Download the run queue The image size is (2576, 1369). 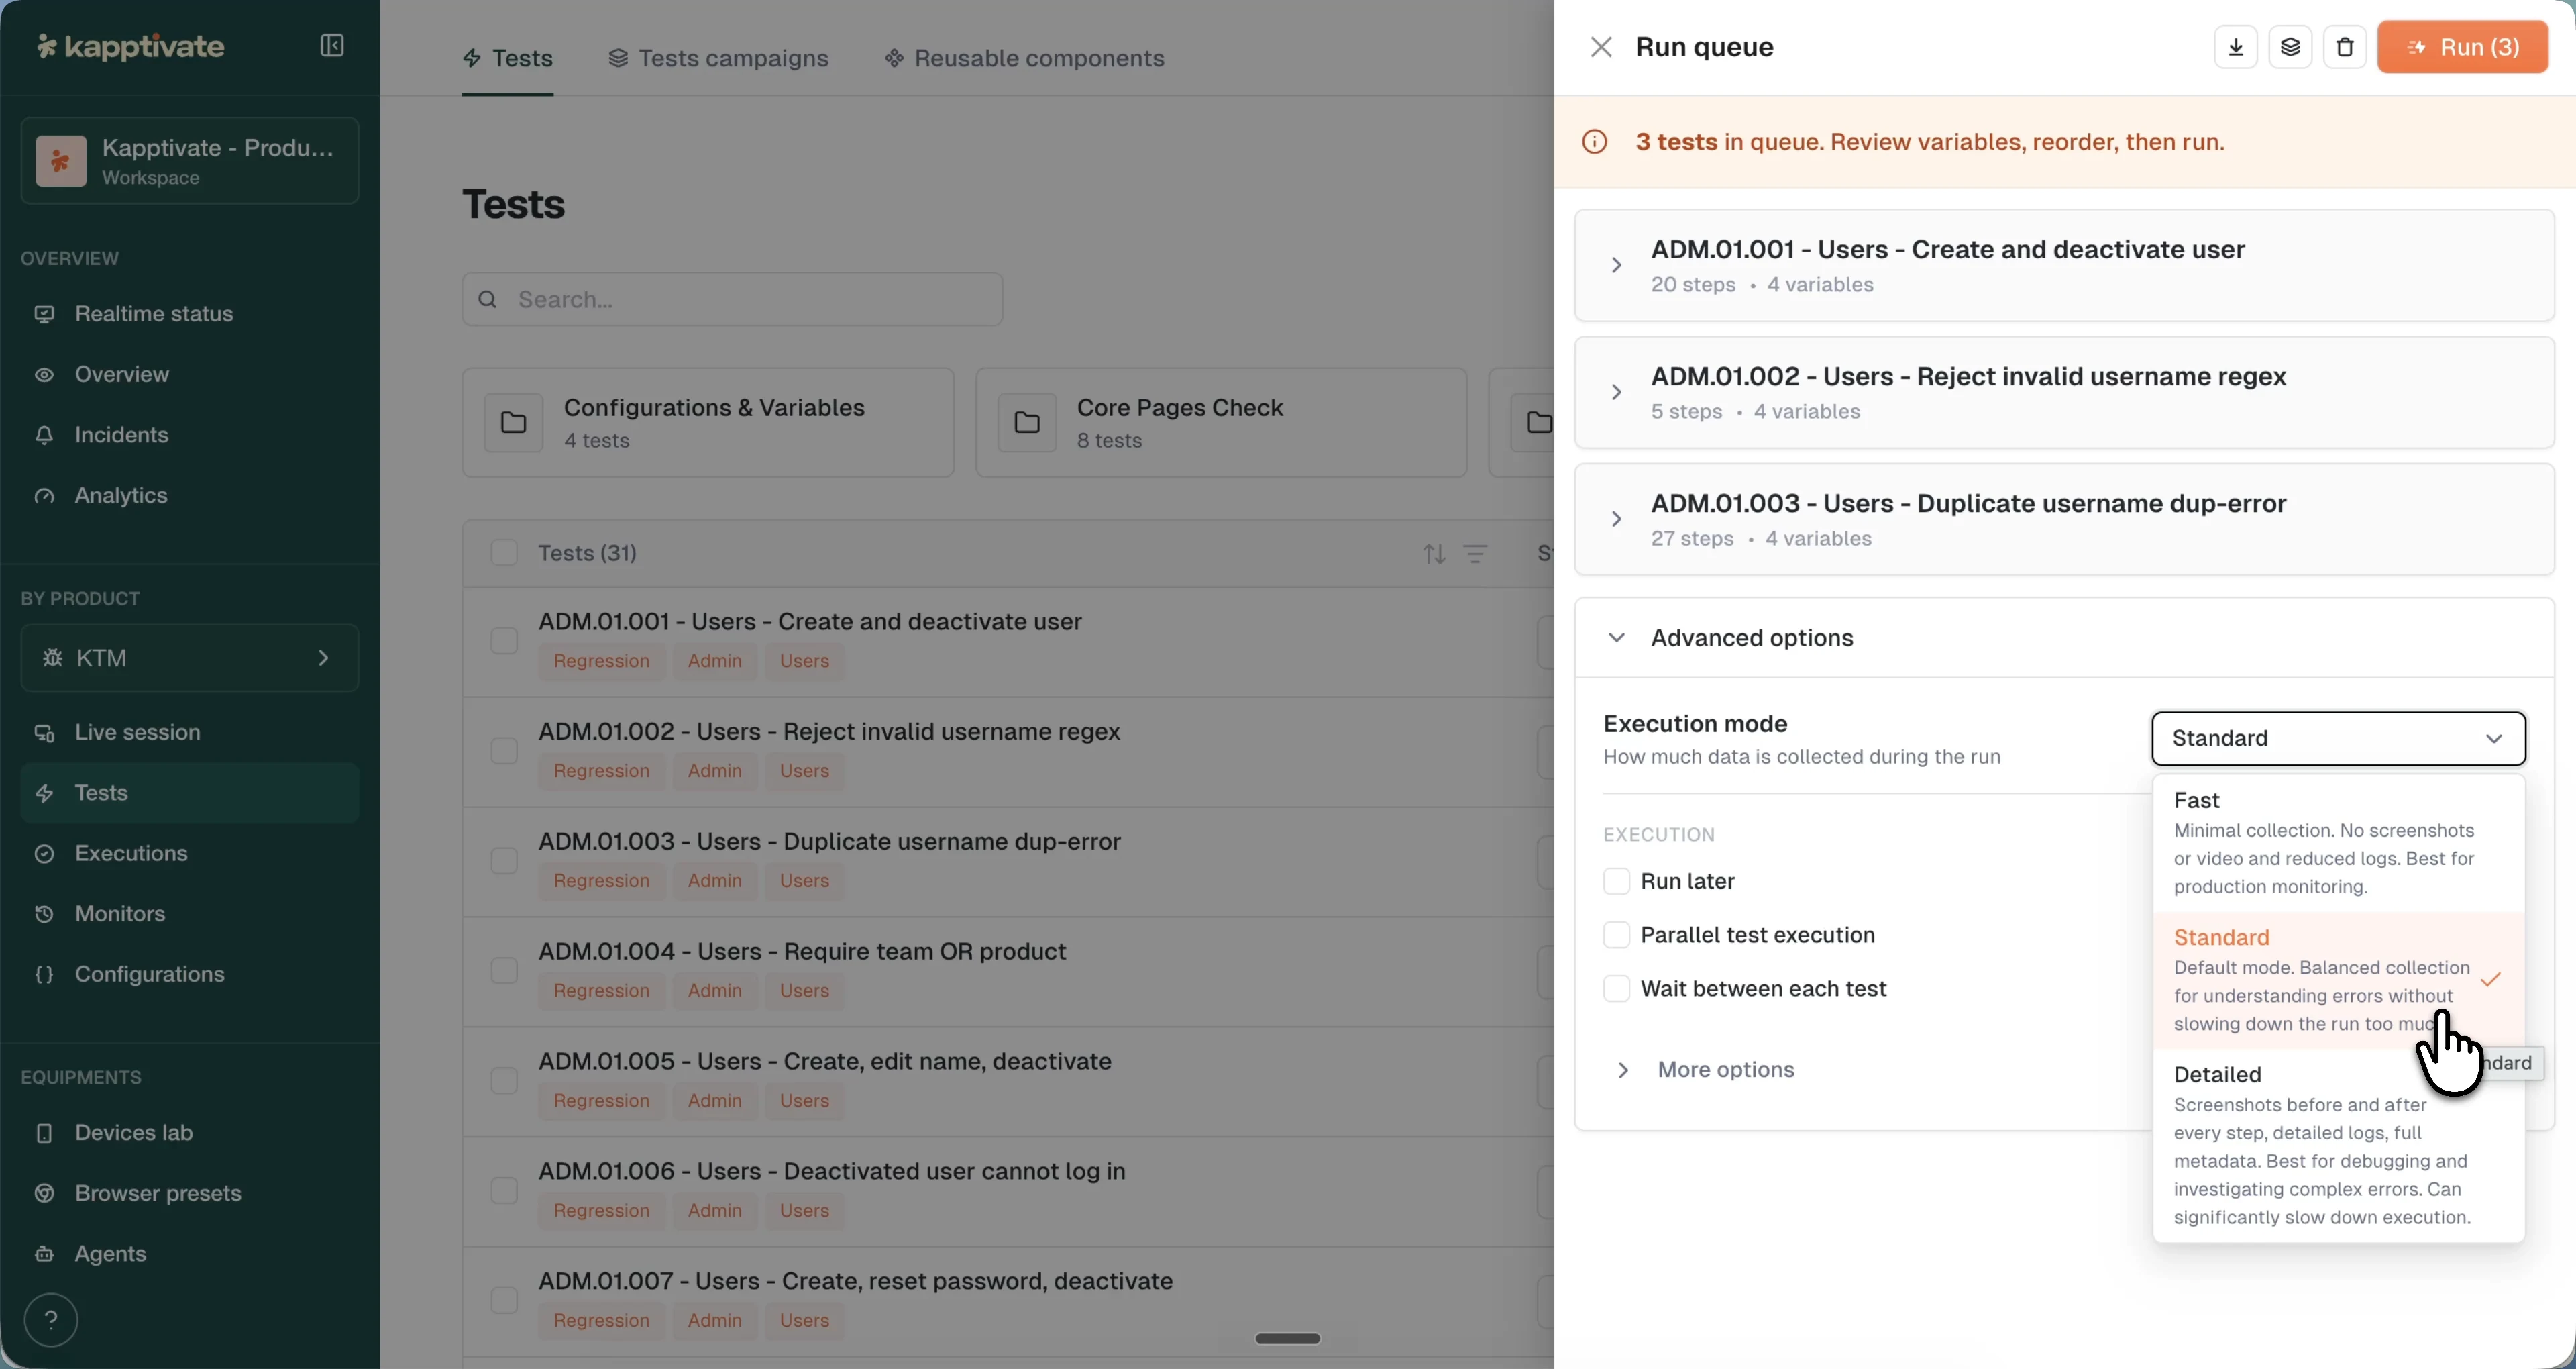[2236, 47]
